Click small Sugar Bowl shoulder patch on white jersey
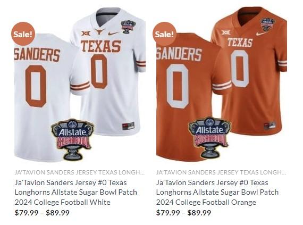 [128, 27]
